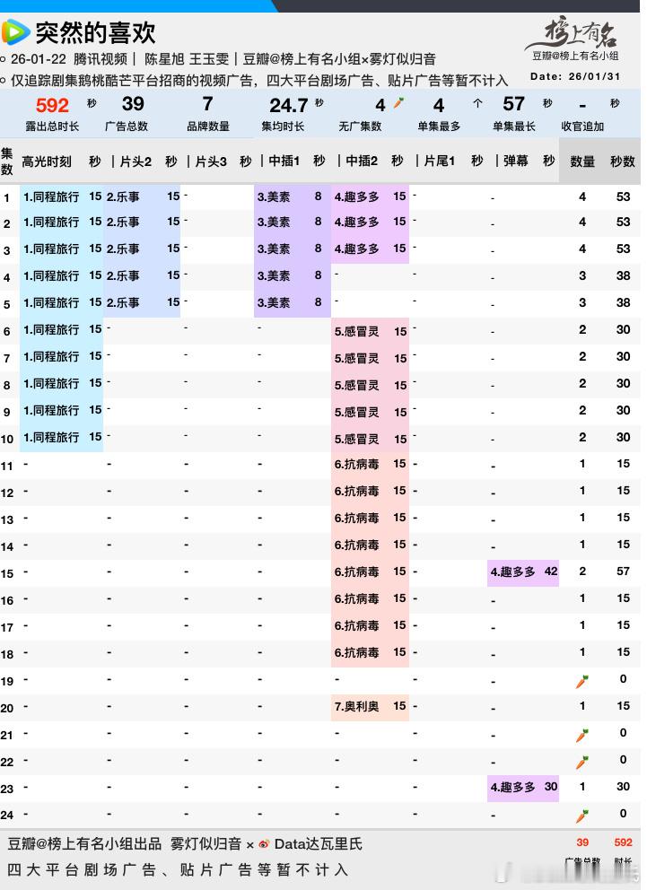Click the 雾灯似归音 credit in the footer

[205, 844]
